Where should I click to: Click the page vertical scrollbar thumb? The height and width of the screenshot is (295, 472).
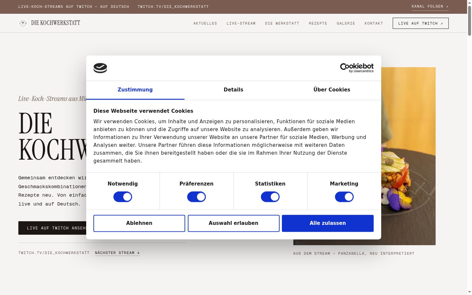[x=469, y=20]
